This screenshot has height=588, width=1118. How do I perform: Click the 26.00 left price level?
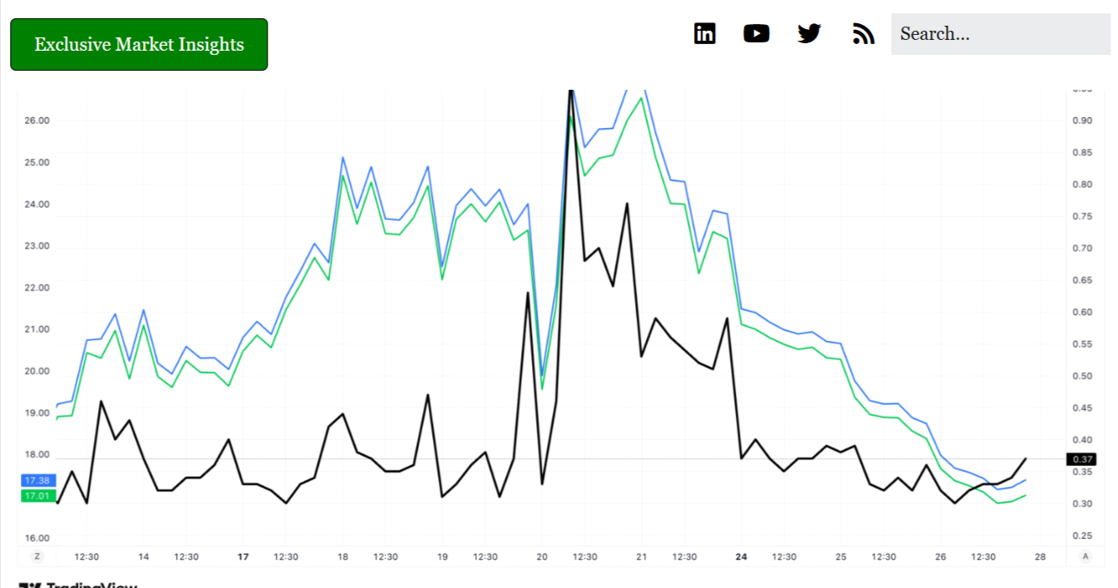37,121
